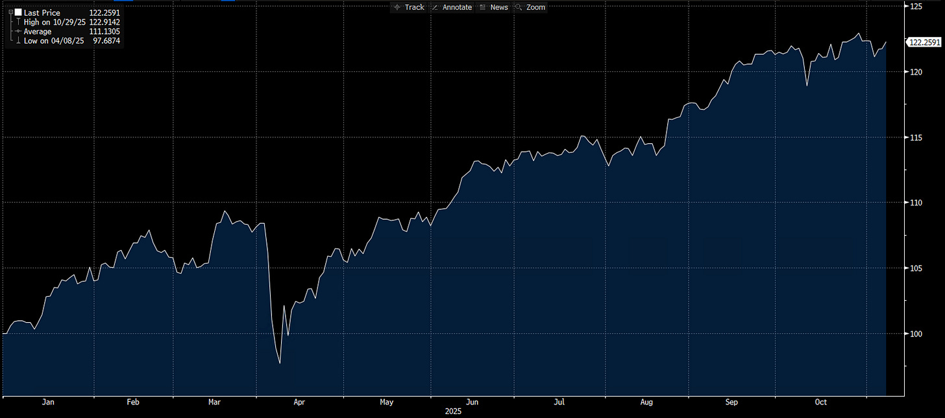
Task: Click the 105 price axis label
Action: point(916,268)
